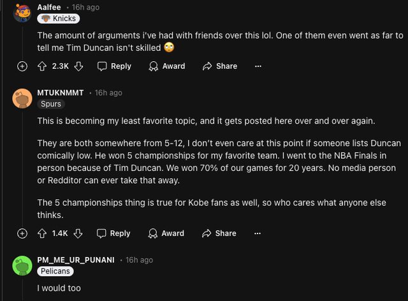Upvote MTUKNMMT's comment
The height and width of the screenshot is (301, 408).
[42, 233]
